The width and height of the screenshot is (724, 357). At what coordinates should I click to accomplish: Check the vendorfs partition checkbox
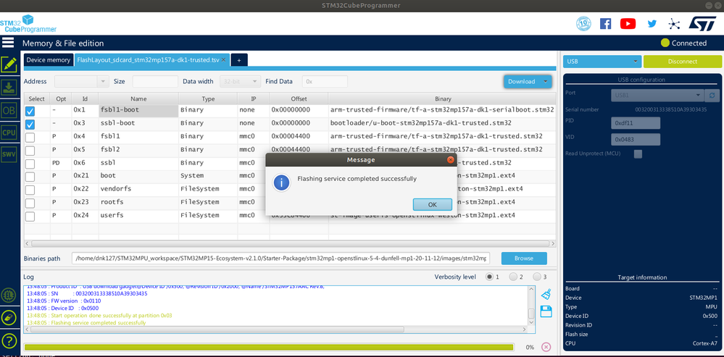coord(30,190)
